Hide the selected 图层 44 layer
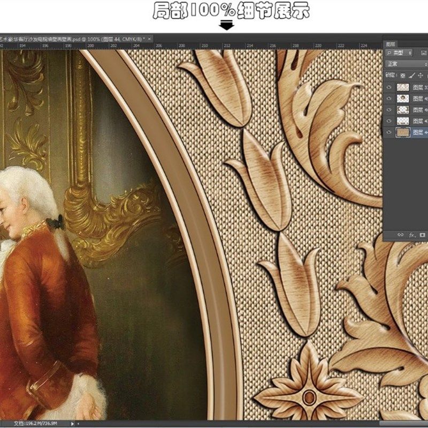 pos(389,132)
